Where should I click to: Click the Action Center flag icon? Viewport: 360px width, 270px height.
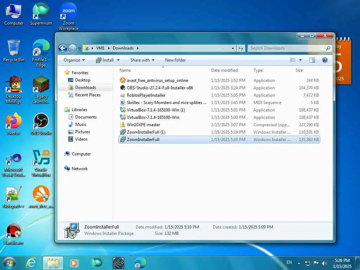[x=316, y=263]
